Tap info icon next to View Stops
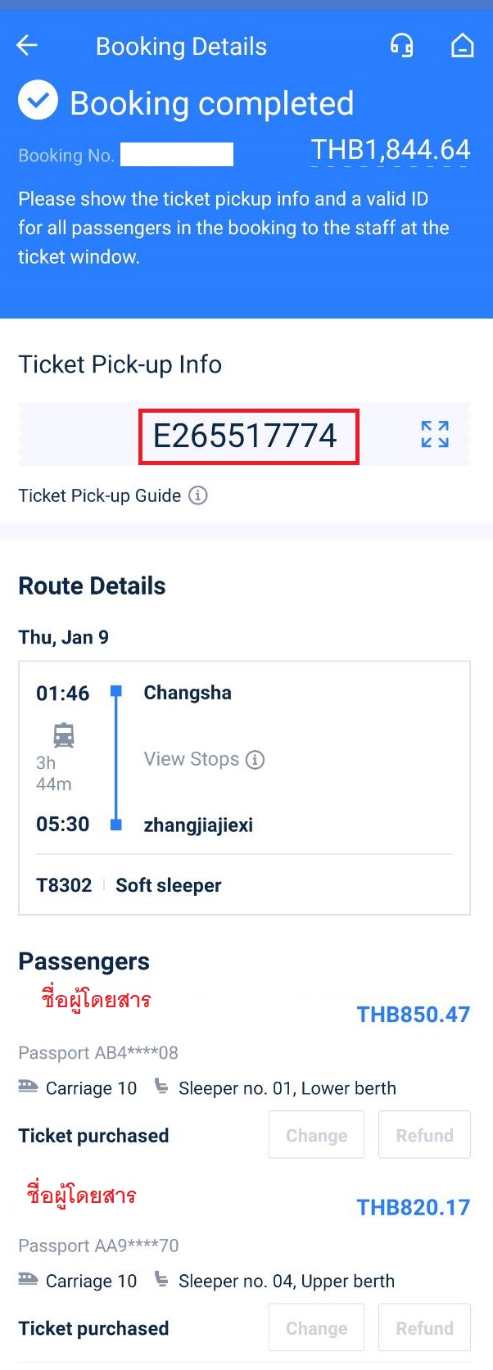This screenshot has height=1370, width=493. pyautogui.click(x=256, y=760)
